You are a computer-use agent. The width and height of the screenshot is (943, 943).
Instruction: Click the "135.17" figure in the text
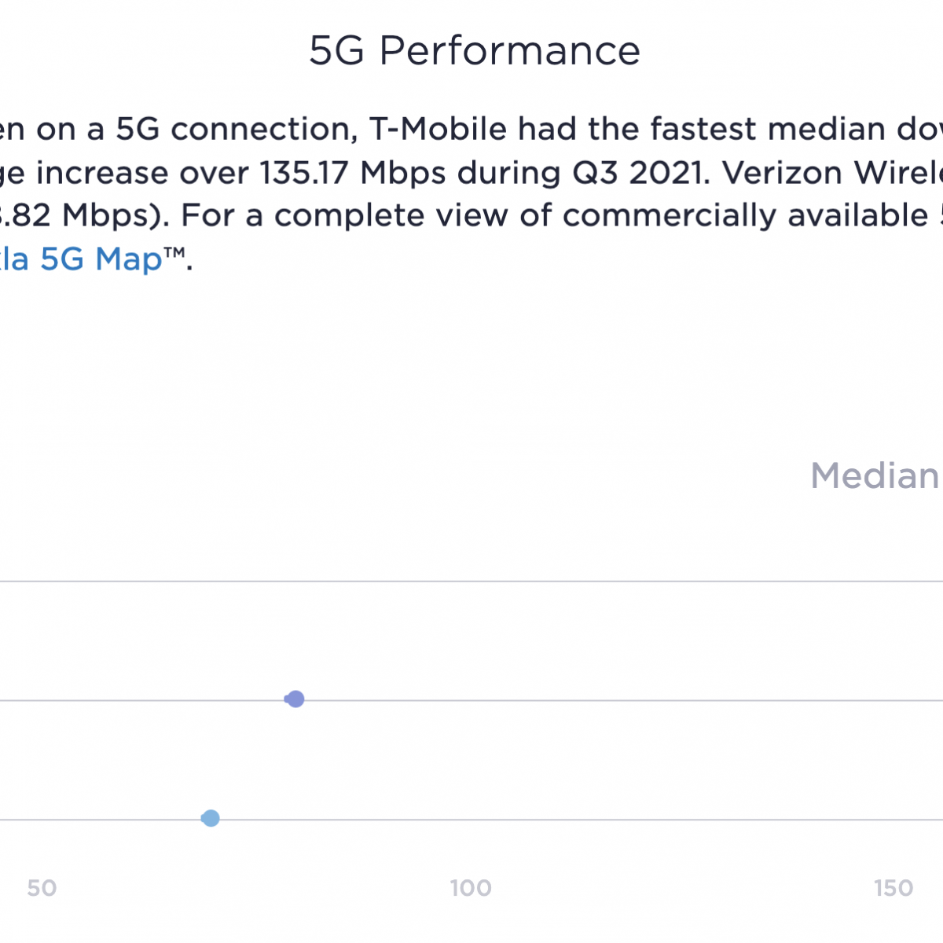(304, 172)
